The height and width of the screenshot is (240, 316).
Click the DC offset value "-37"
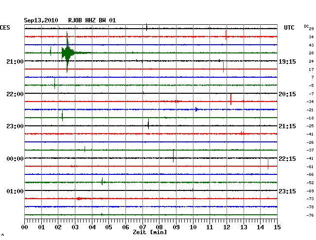[x=310, y=150]
